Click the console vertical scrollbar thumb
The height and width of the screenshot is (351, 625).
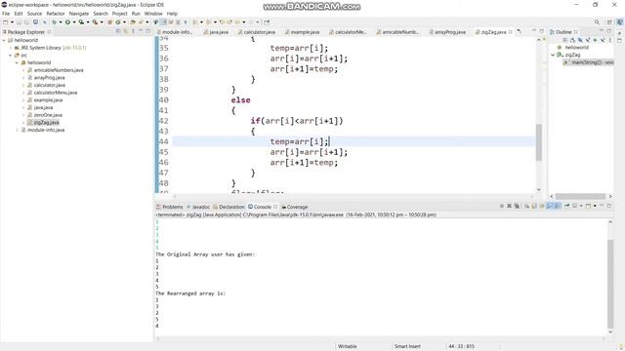[610, 284]
